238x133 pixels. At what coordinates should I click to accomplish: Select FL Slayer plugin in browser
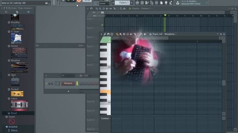click(x=15, y=31)
